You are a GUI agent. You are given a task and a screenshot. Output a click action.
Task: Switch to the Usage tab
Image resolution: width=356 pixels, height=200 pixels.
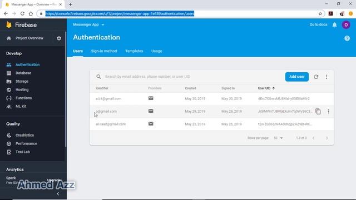(157, 51)
